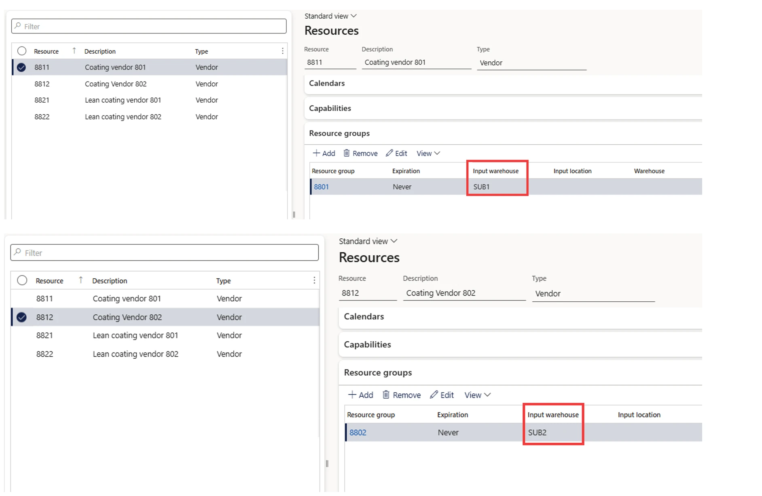The height and width of the screenshot is (496, 762).
Task: Click the top Filter search field
Action: (x=149, y=27)
